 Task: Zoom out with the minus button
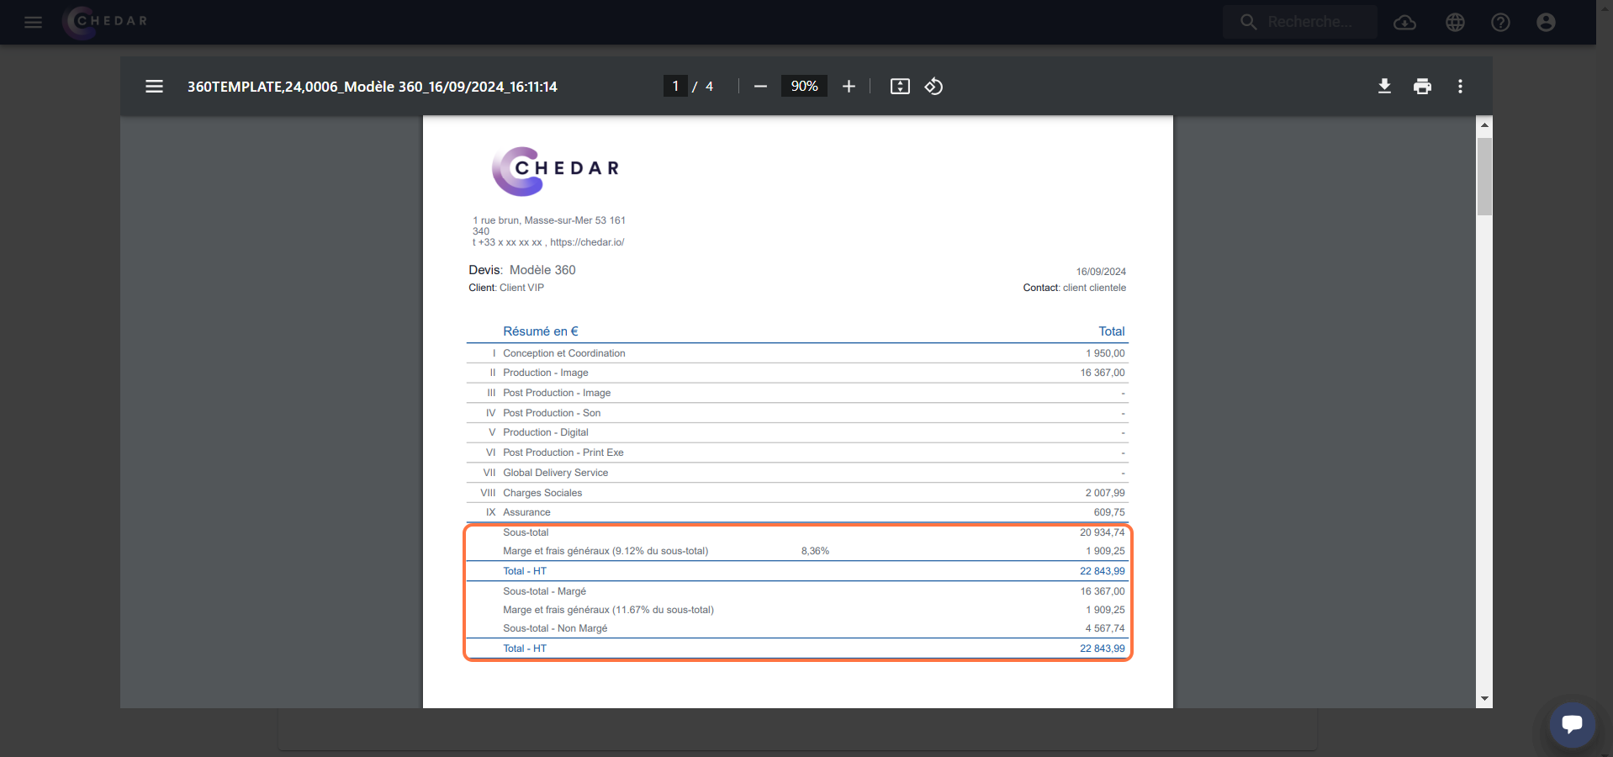tap(760, 87)
